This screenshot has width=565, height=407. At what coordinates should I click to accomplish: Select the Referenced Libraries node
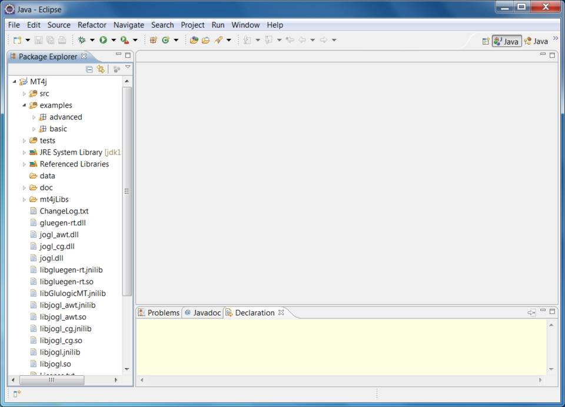(x=74, y=164)
